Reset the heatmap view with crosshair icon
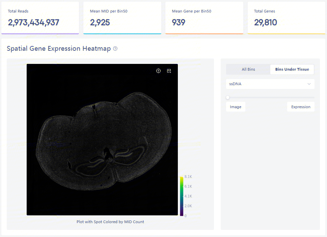 tap(158, 71)
